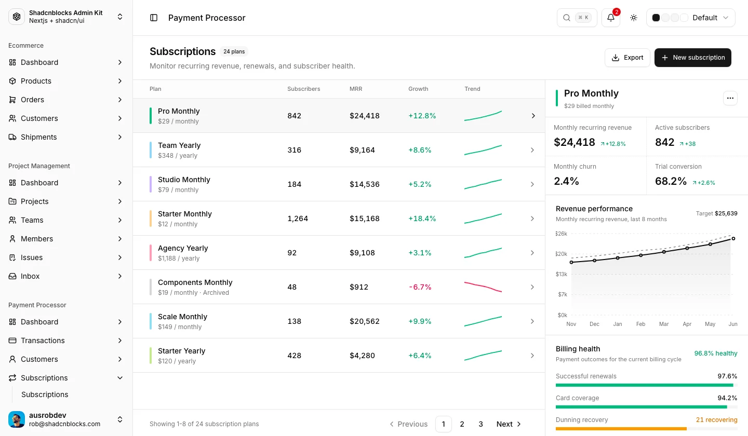Click the Issues icon in Project Management
Image resolution: width=748 pixels, height=436 pixels.
12,257
